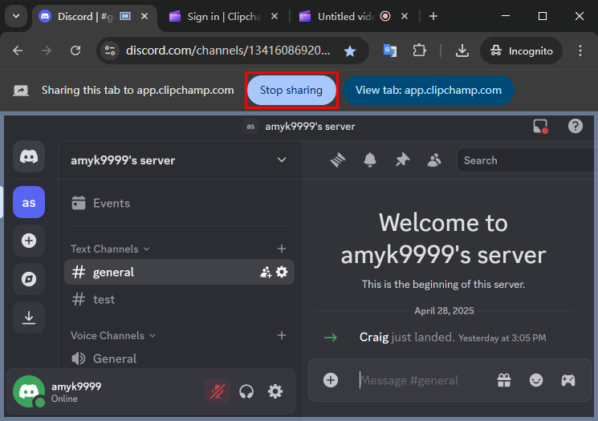The image size is (598, 421).
Task: Open User Settings gear icon
Action: (275, 391)
